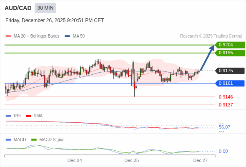
Task: Click the 'MACD' legend label
Action: (20, 140)
